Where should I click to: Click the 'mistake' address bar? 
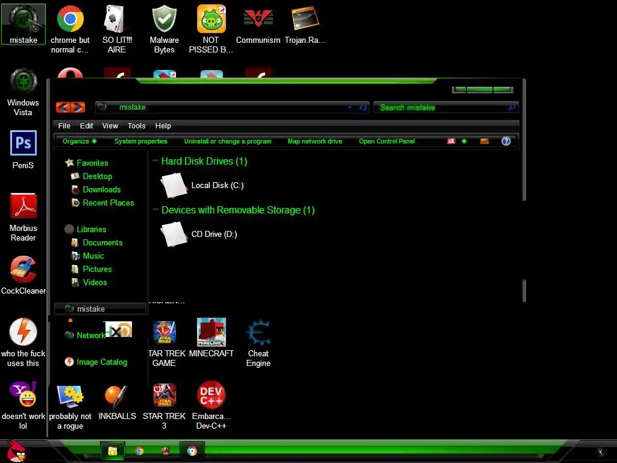tap(232, 107)
